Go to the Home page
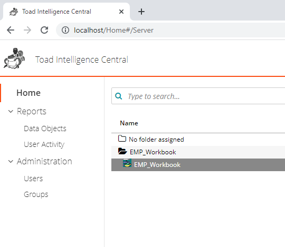 click(28, 93)
